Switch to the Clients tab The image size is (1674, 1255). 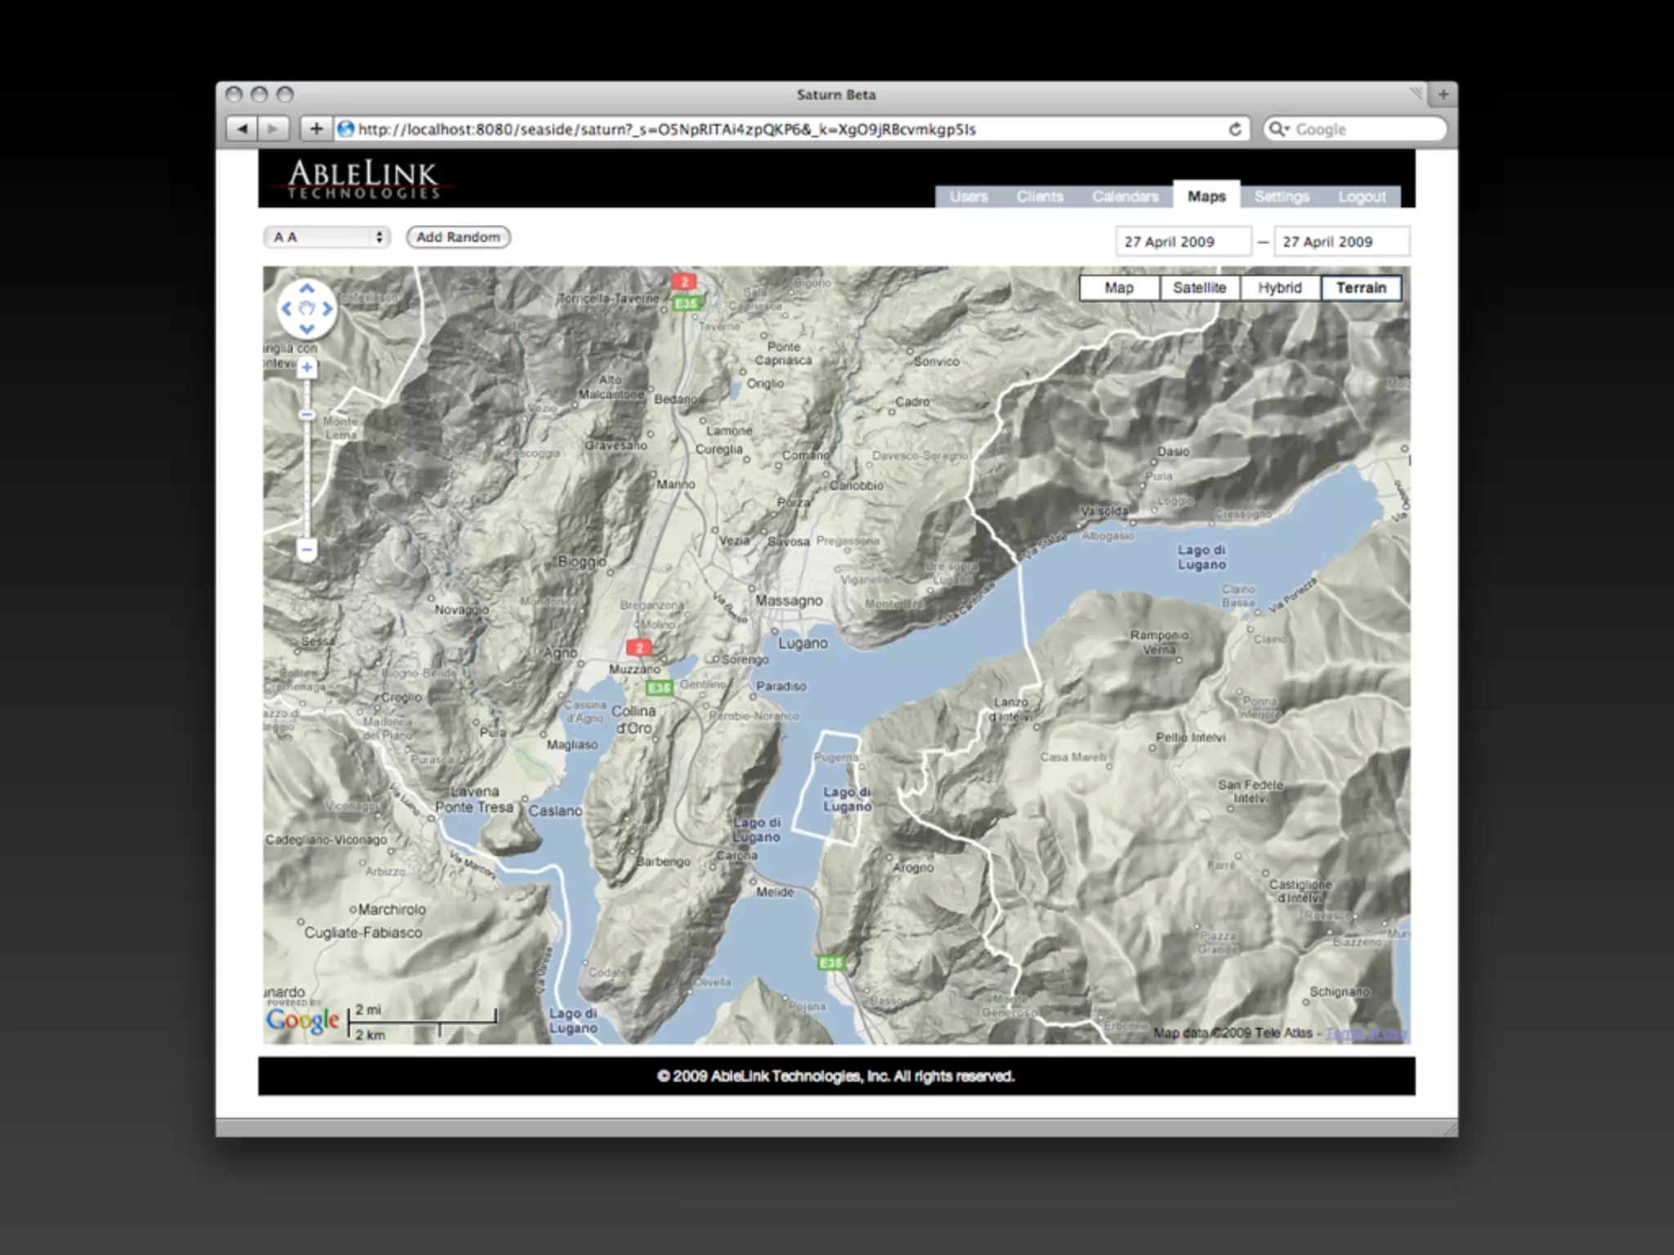point(1040,197)
